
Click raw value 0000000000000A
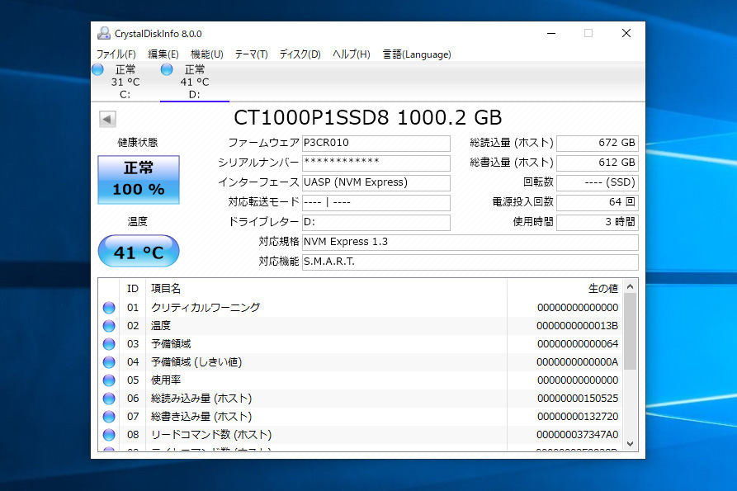(x=577, y=362)
